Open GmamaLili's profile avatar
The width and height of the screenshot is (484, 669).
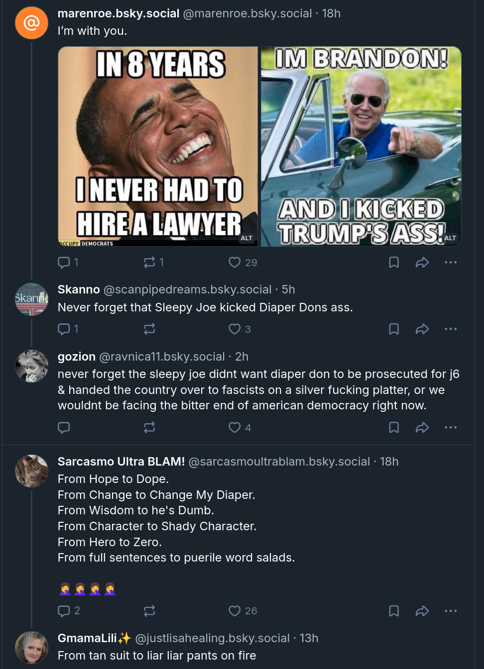pos(32,648)
